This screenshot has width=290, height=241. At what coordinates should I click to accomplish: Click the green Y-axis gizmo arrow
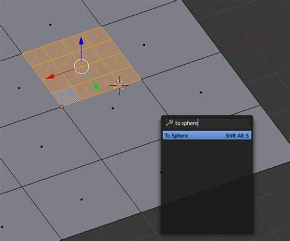[97, 86]
